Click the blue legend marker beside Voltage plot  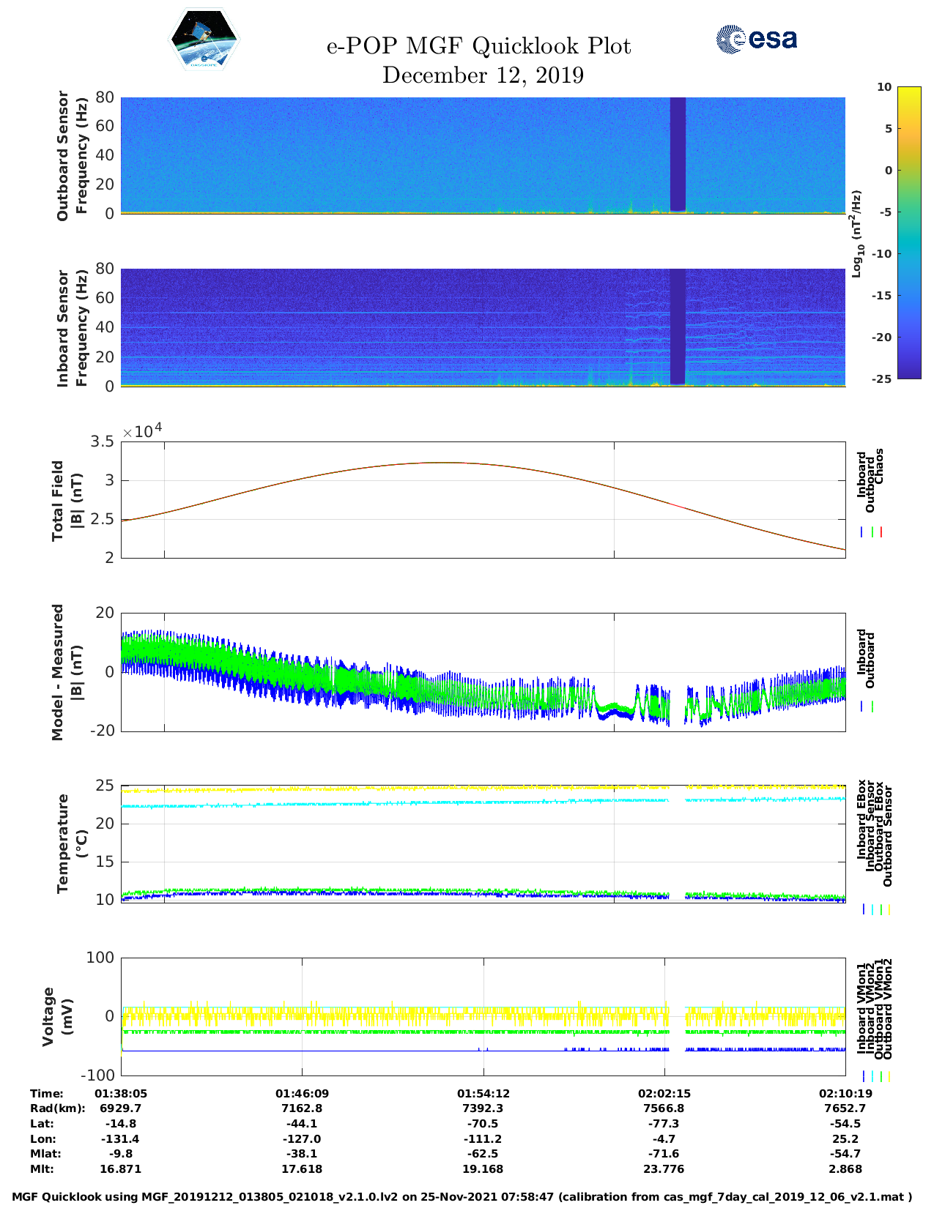click(x=864, y=1076)
